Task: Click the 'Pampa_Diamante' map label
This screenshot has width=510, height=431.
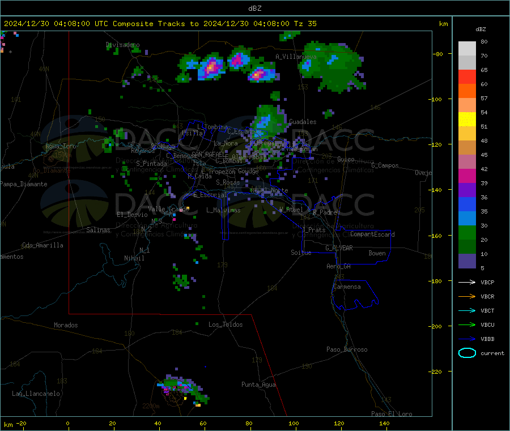Action: [x=23, y=184]
